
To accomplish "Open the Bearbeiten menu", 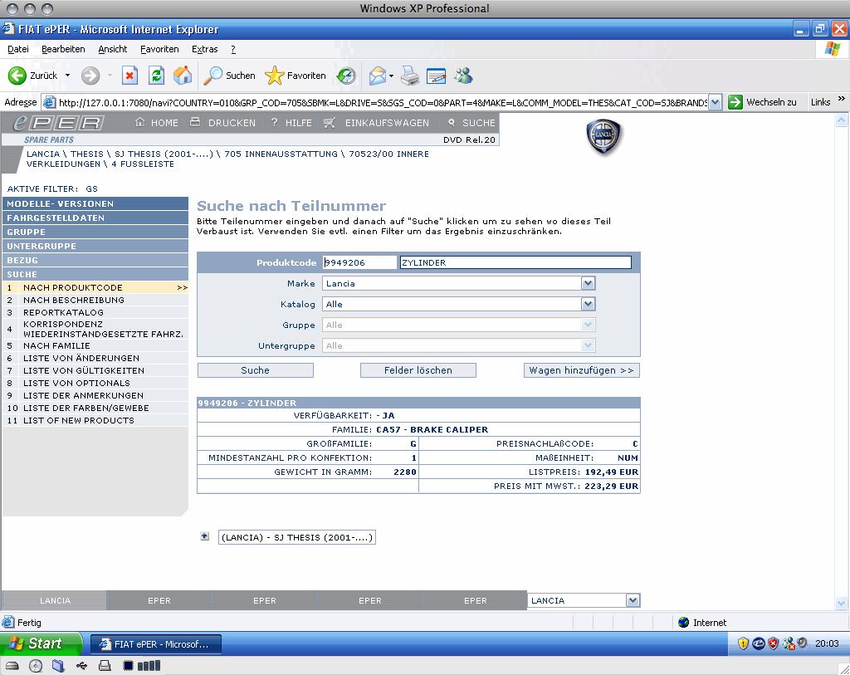I will 63,49.
